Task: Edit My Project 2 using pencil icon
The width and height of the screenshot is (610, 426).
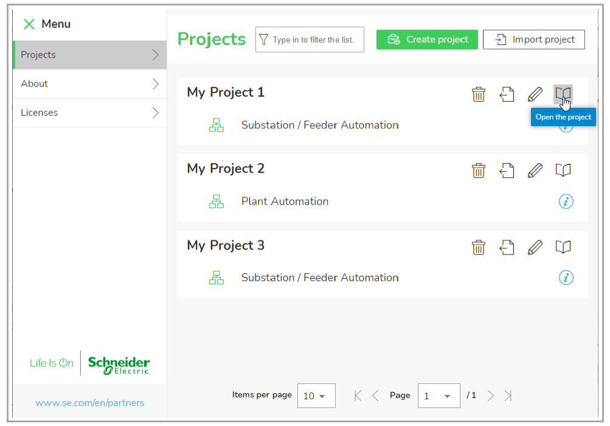Action: [x=535, y=170]
